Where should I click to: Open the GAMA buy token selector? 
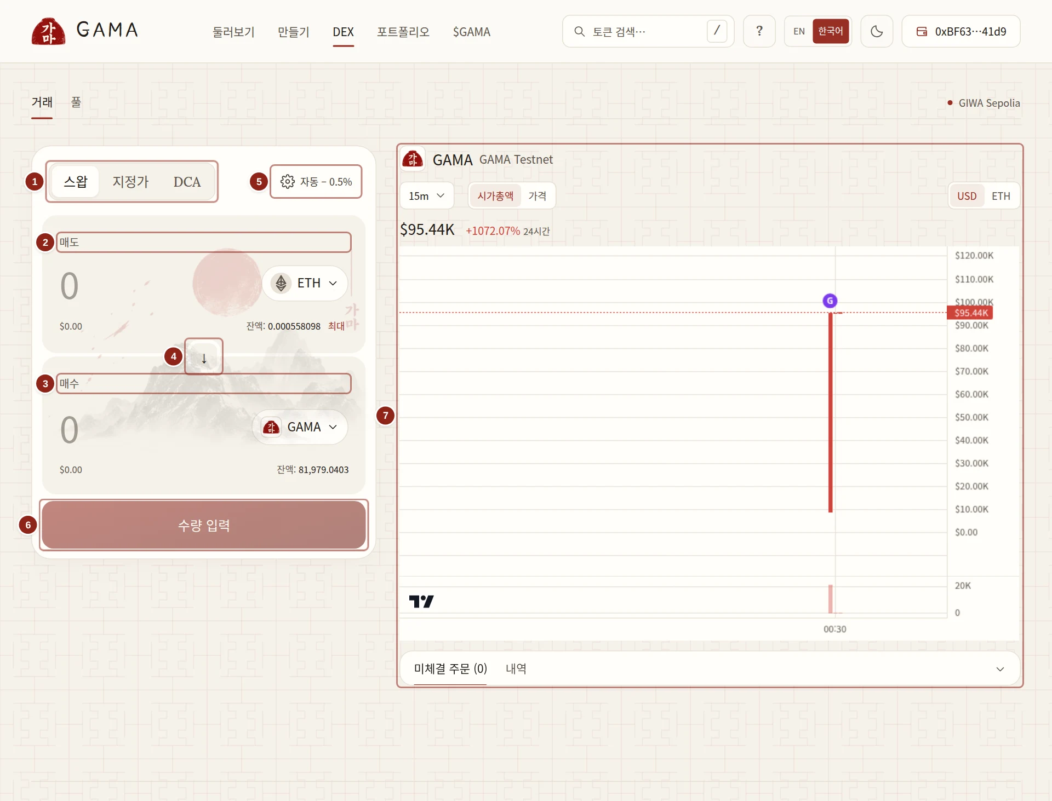coord(300,427)
